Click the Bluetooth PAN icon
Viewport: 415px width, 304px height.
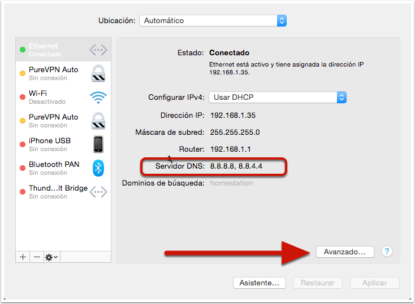(x=98, y=168)
